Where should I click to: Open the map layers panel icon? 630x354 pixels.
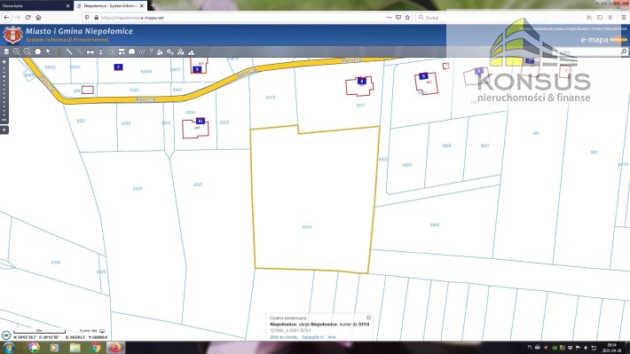pyautogui.click(x=6, y=51)
